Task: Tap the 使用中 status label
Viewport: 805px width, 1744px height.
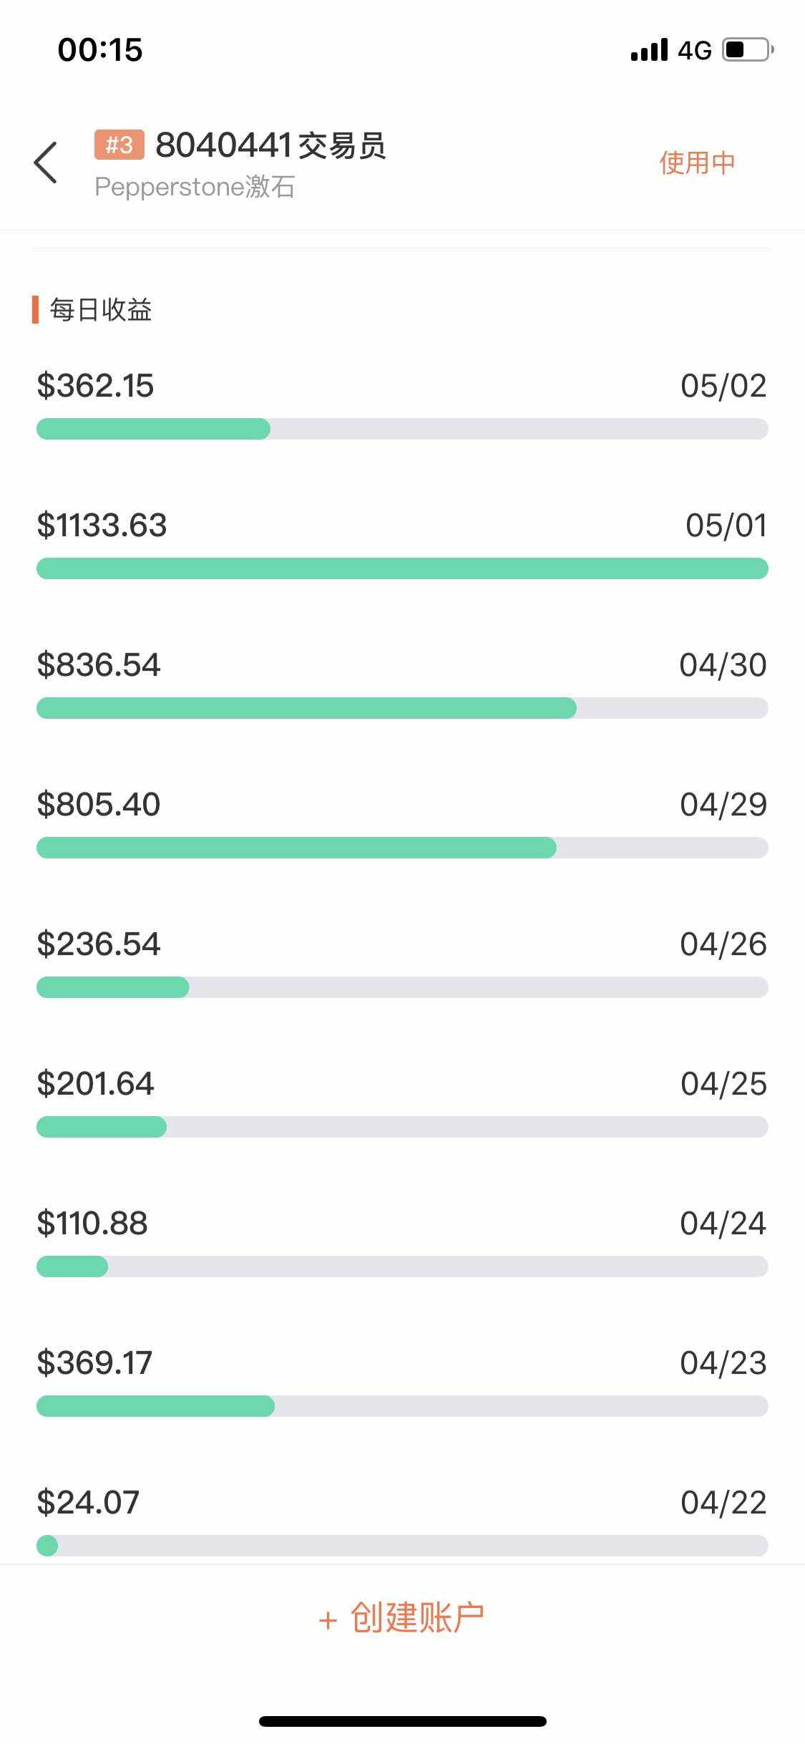Action: point(697,163)
